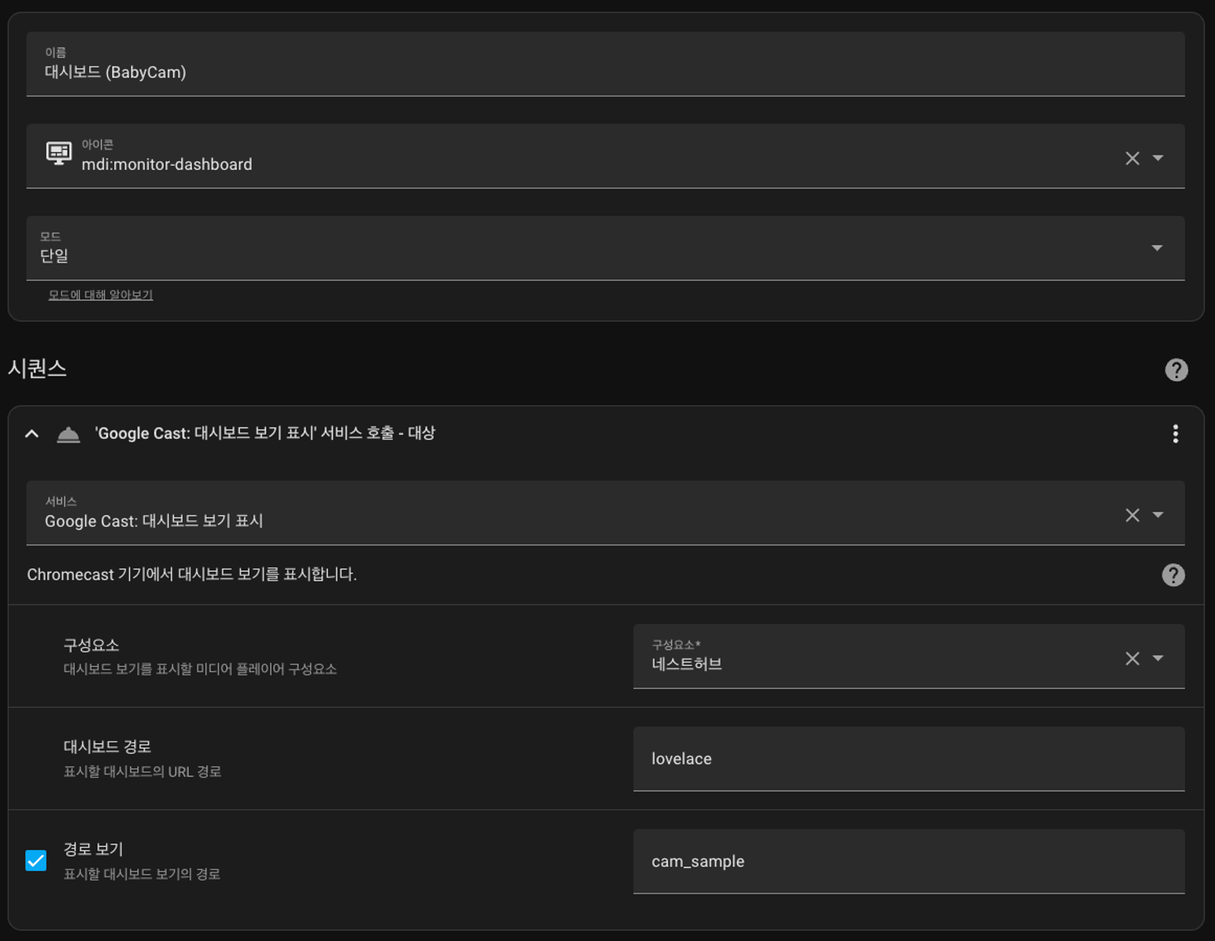Screen dimensions: 1215x941
Task: Uncheck the 경로 보기 checkbox
Action: (36, 860)
